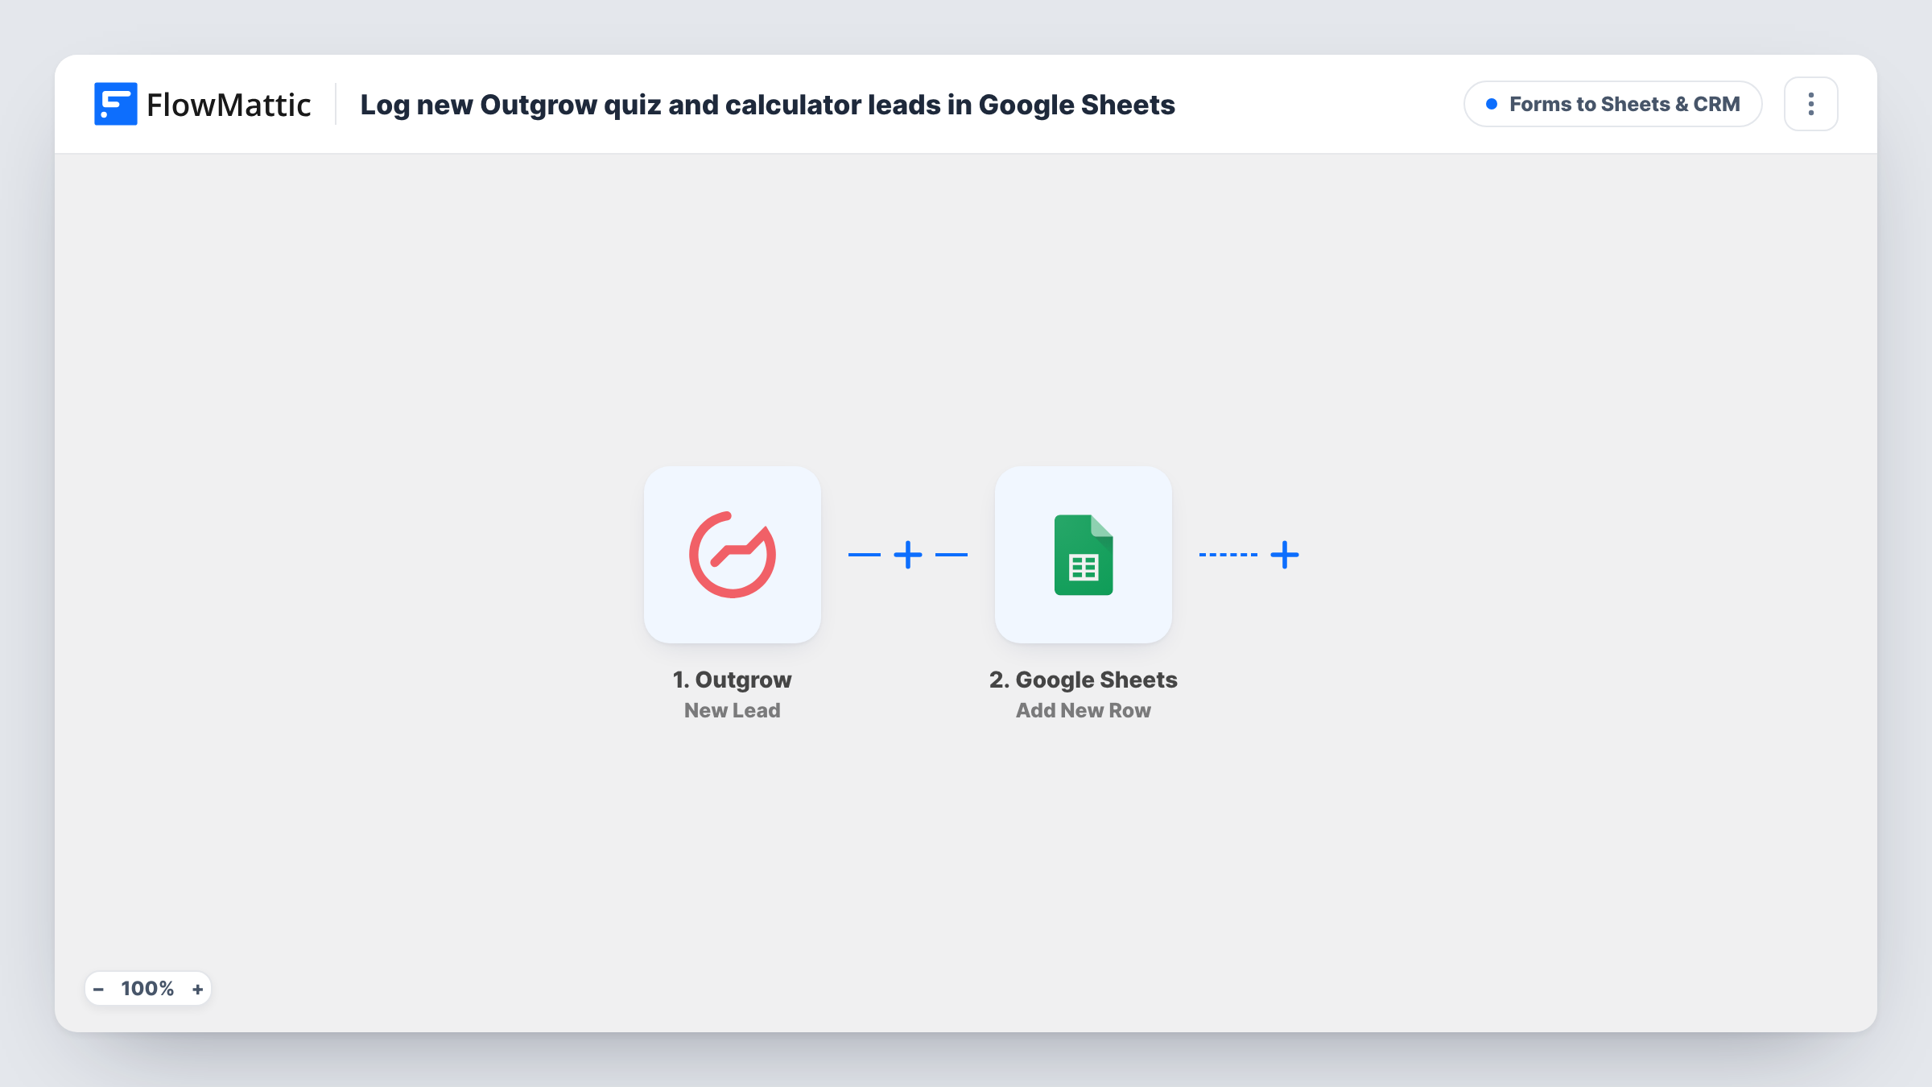Image resolution: width=1932 pixels, height=1087 pixels.
Task: Click the 'New Lead' trigger text
Action: point(732,710)
